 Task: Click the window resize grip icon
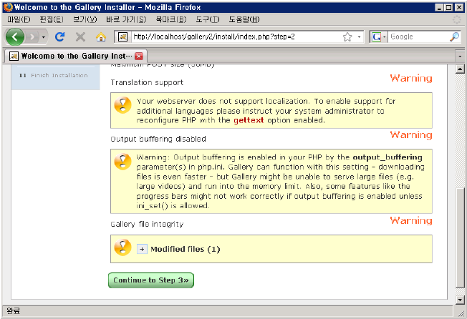(x=461, y=313)
